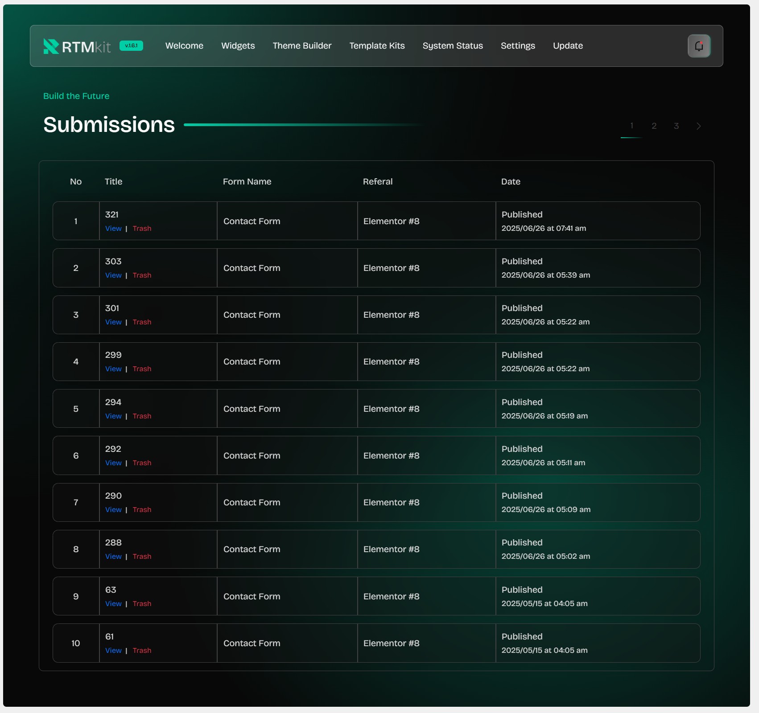Image resolution: width=759 pixels, height=713 pixels.
Task: Click row number 10 cell
Action: (76, 643)
